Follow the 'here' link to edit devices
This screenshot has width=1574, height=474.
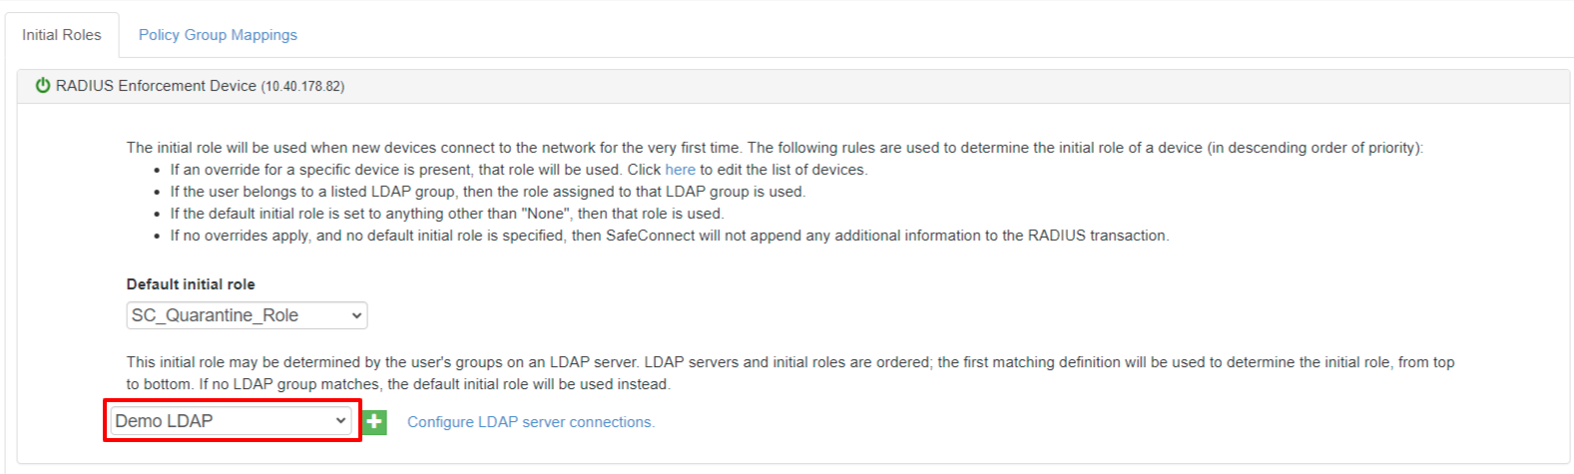click(x=680, y=170)
